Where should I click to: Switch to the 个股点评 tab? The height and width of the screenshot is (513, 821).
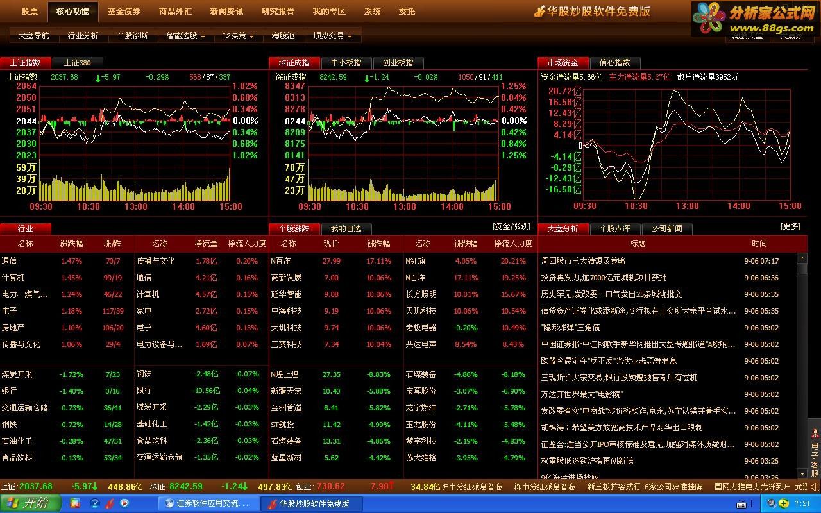click(615, 229)
